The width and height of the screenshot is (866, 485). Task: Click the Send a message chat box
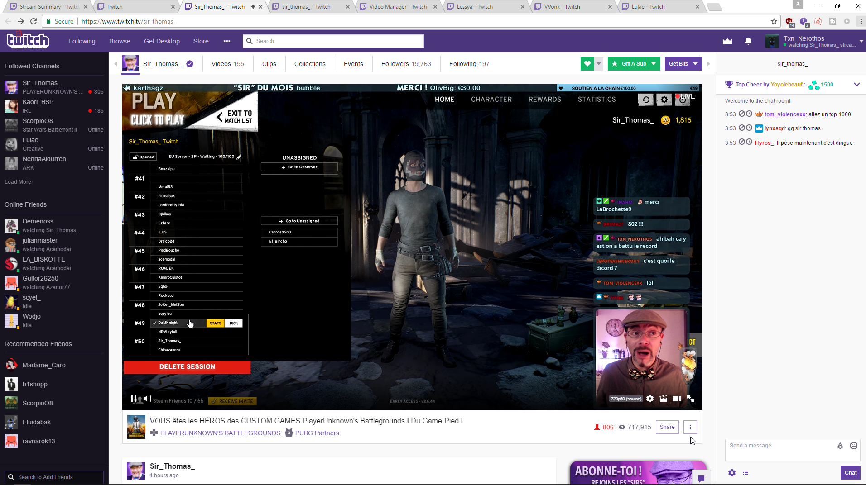click(x=793, y=450)
